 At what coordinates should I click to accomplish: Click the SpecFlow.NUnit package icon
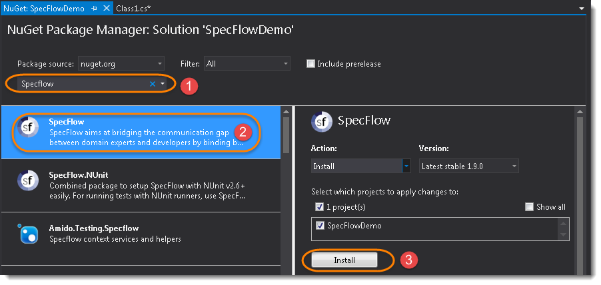coord(28,180)
